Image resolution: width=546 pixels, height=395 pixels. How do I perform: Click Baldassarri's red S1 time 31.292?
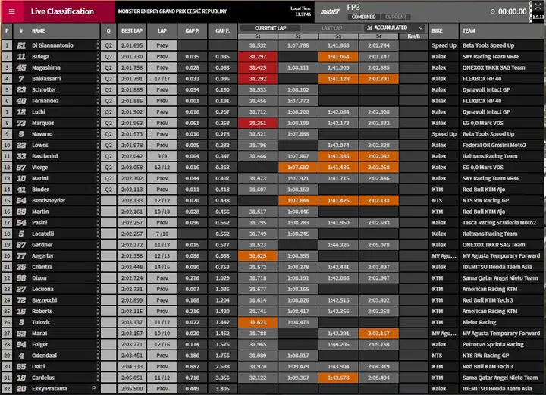click(258, 79)
